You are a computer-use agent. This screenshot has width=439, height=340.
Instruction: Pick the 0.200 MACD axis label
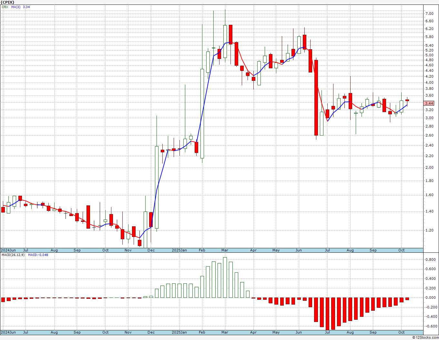tap(430, 288)
